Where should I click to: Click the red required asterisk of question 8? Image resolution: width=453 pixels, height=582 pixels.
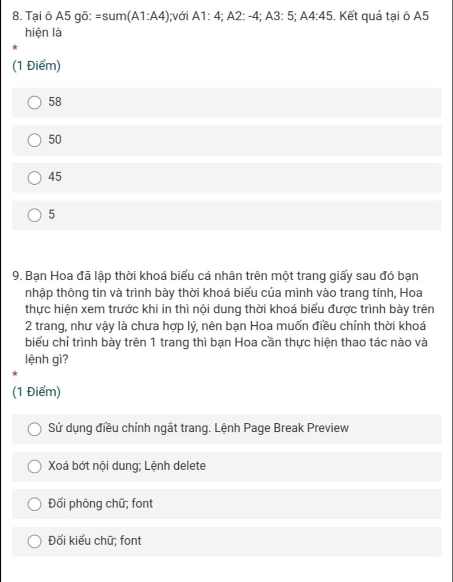15,47
